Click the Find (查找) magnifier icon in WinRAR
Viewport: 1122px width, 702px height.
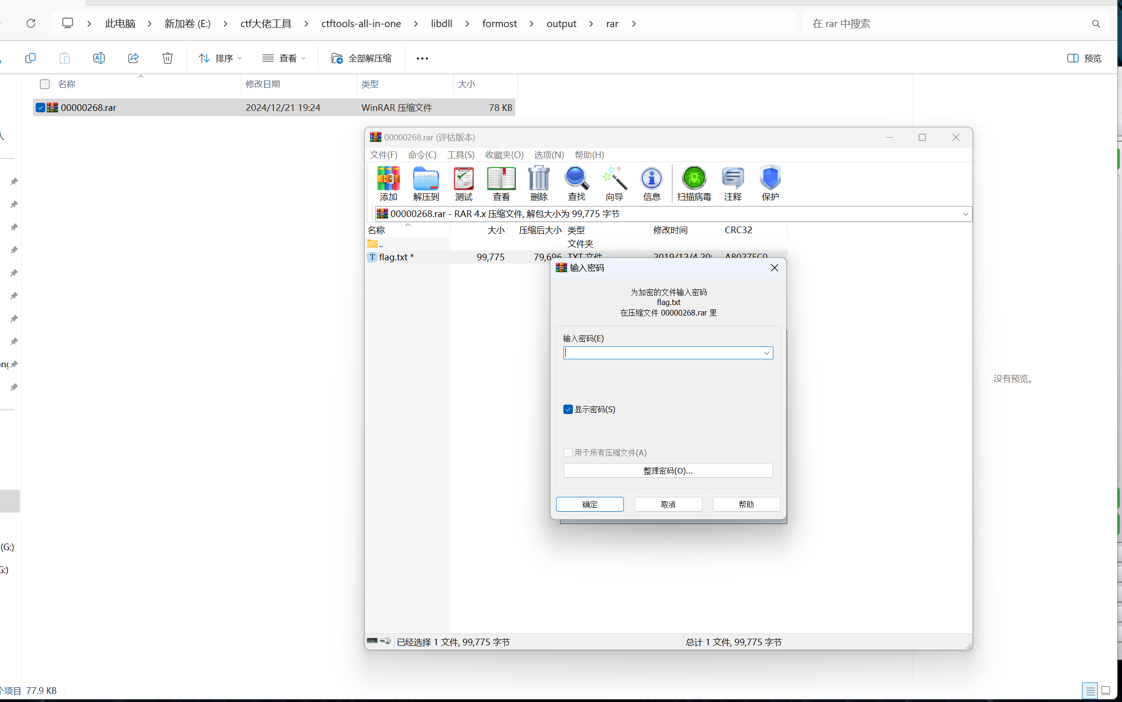(576, 183)
